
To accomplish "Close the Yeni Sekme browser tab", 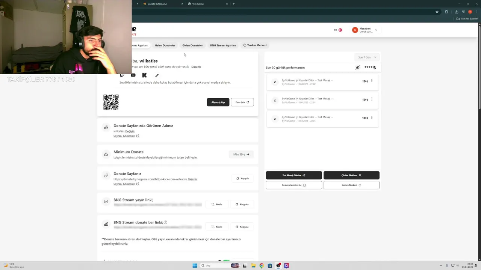I will (227, 4).
